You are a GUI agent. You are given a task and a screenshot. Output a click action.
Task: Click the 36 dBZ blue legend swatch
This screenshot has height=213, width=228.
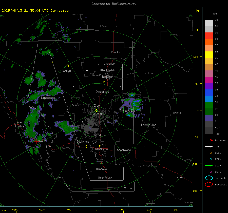tap(209, 92)
